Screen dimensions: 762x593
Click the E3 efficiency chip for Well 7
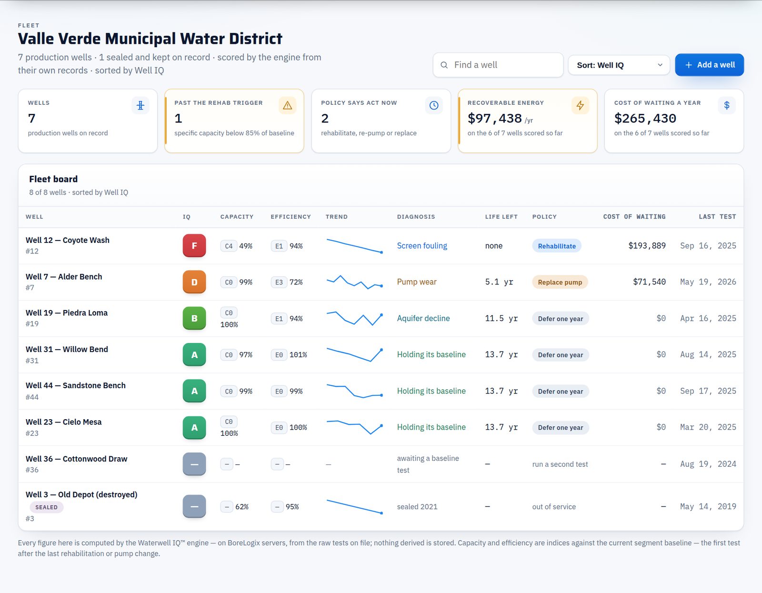[x=279, y=282]
